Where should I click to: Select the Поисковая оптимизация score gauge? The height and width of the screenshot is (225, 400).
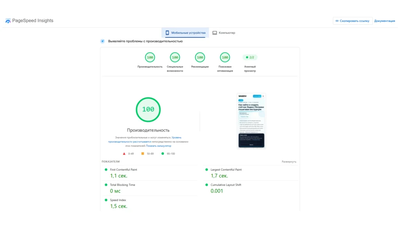click(x=225, y=57)
